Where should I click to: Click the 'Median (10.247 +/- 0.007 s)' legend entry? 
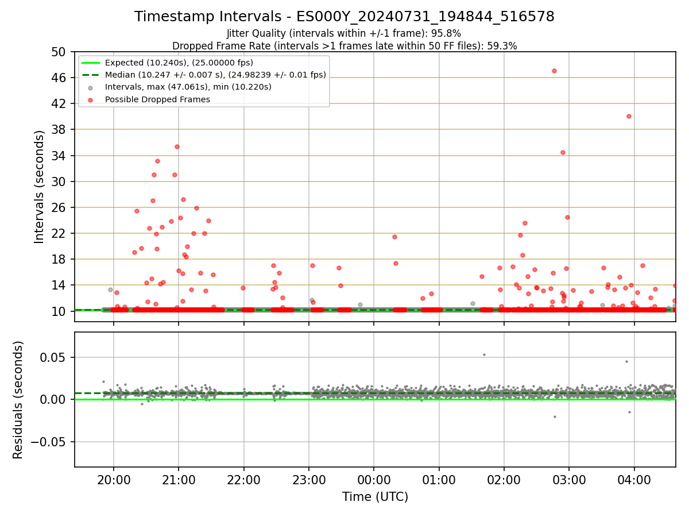pyautogui.click(x=215, y=75)
